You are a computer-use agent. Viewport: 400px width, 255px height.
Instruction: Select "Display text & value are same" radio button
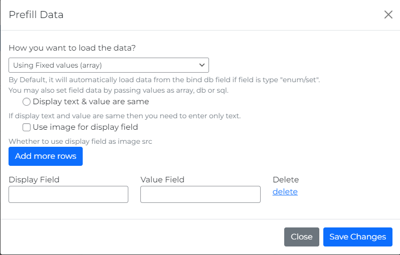tap(27, 102)
